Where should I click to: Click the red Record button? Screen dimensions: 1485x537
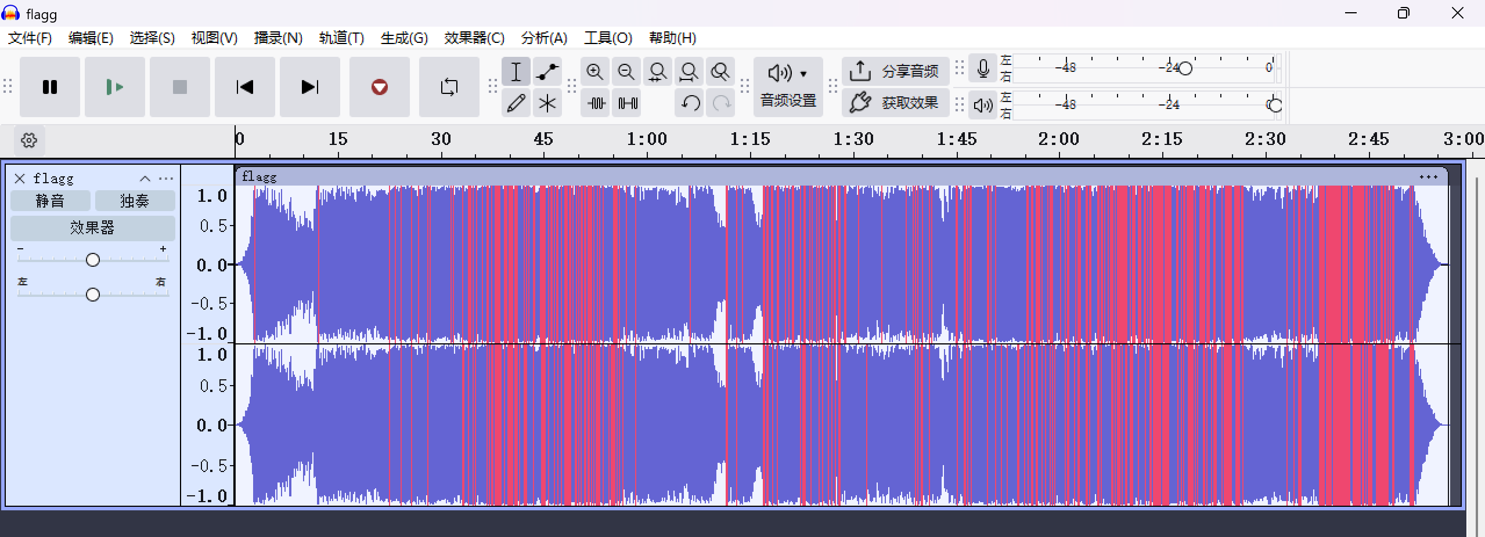379,87
